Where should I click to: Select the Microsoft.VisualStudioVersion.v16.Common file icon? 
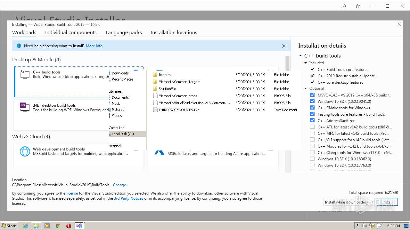pyautogui.click(x=155, y=103)
